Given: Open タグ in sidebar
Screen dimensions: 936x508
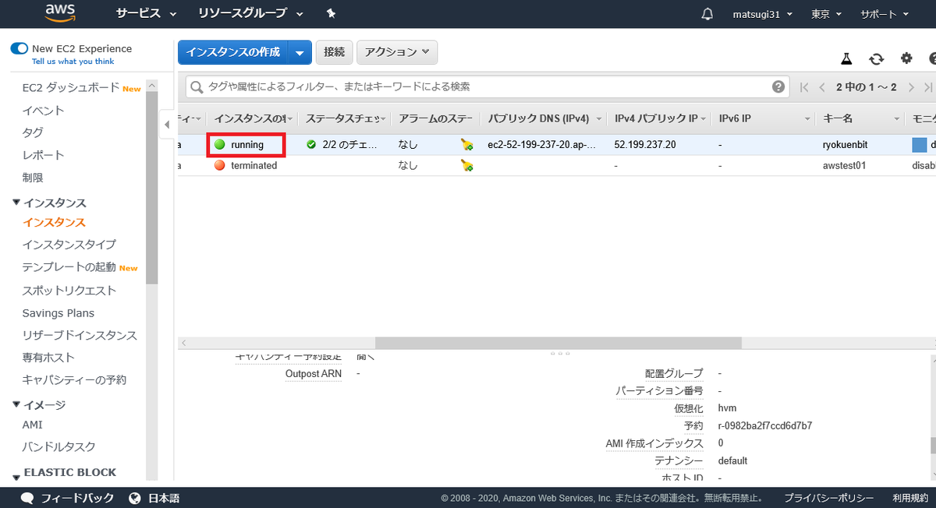Looking at the screenshot, I should coord(33,132).
